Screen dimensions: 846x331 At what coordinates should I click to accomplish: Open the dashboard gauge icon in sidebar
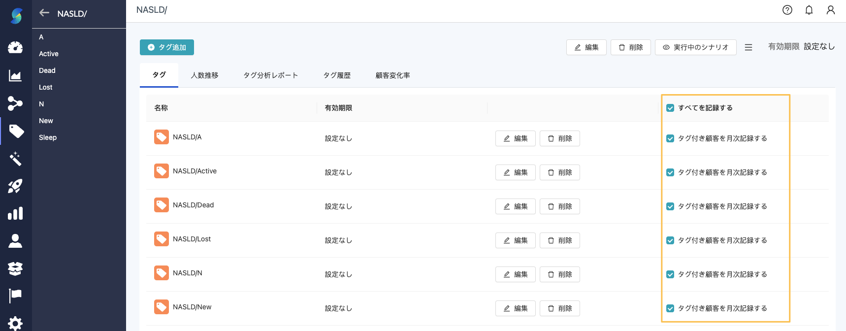[x=15, y=47]
